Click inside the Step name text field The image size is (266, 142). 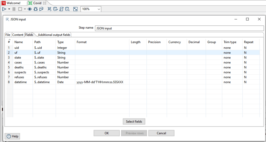[178, 28]
